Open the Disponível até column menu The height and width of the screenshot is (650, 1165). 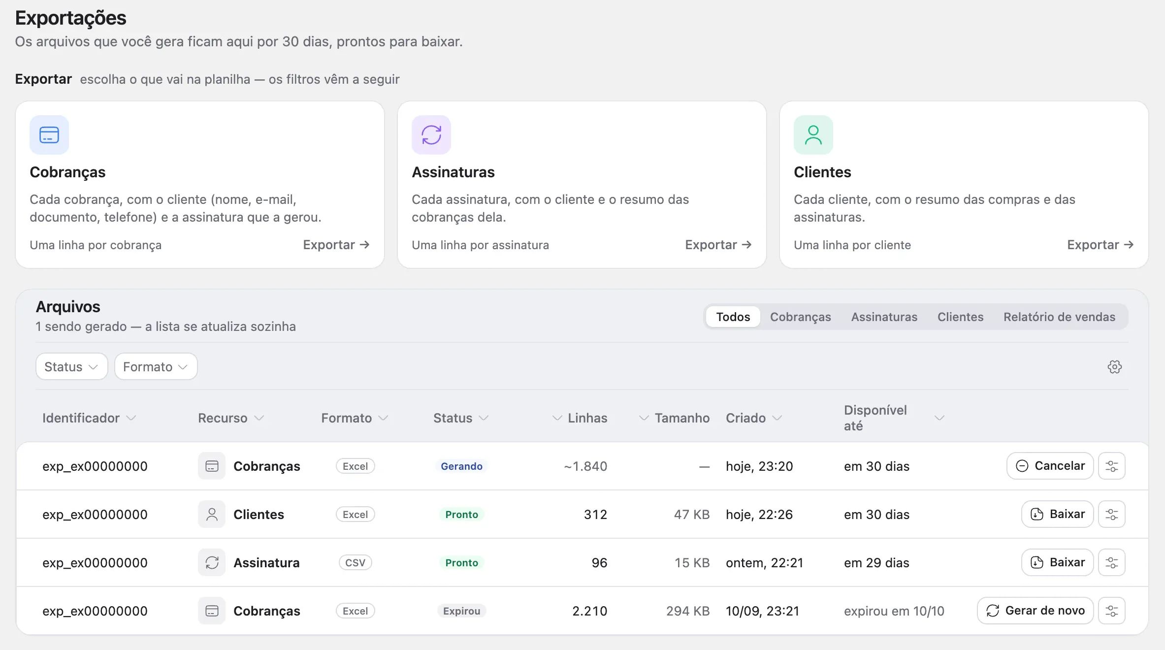pyautogui.click(x=939, y=418)
